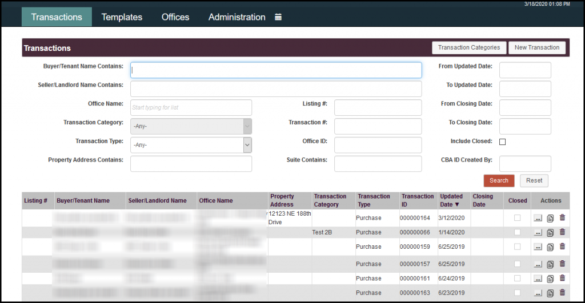Delete transaction 000000066
This screenshot has height=303, width=585.
[562, 232]
